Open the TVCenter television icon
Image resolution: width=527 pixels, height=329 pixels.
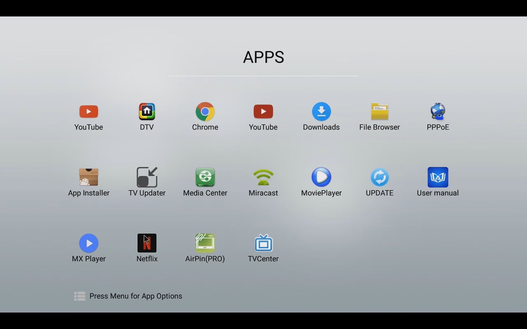pos(263,243)
